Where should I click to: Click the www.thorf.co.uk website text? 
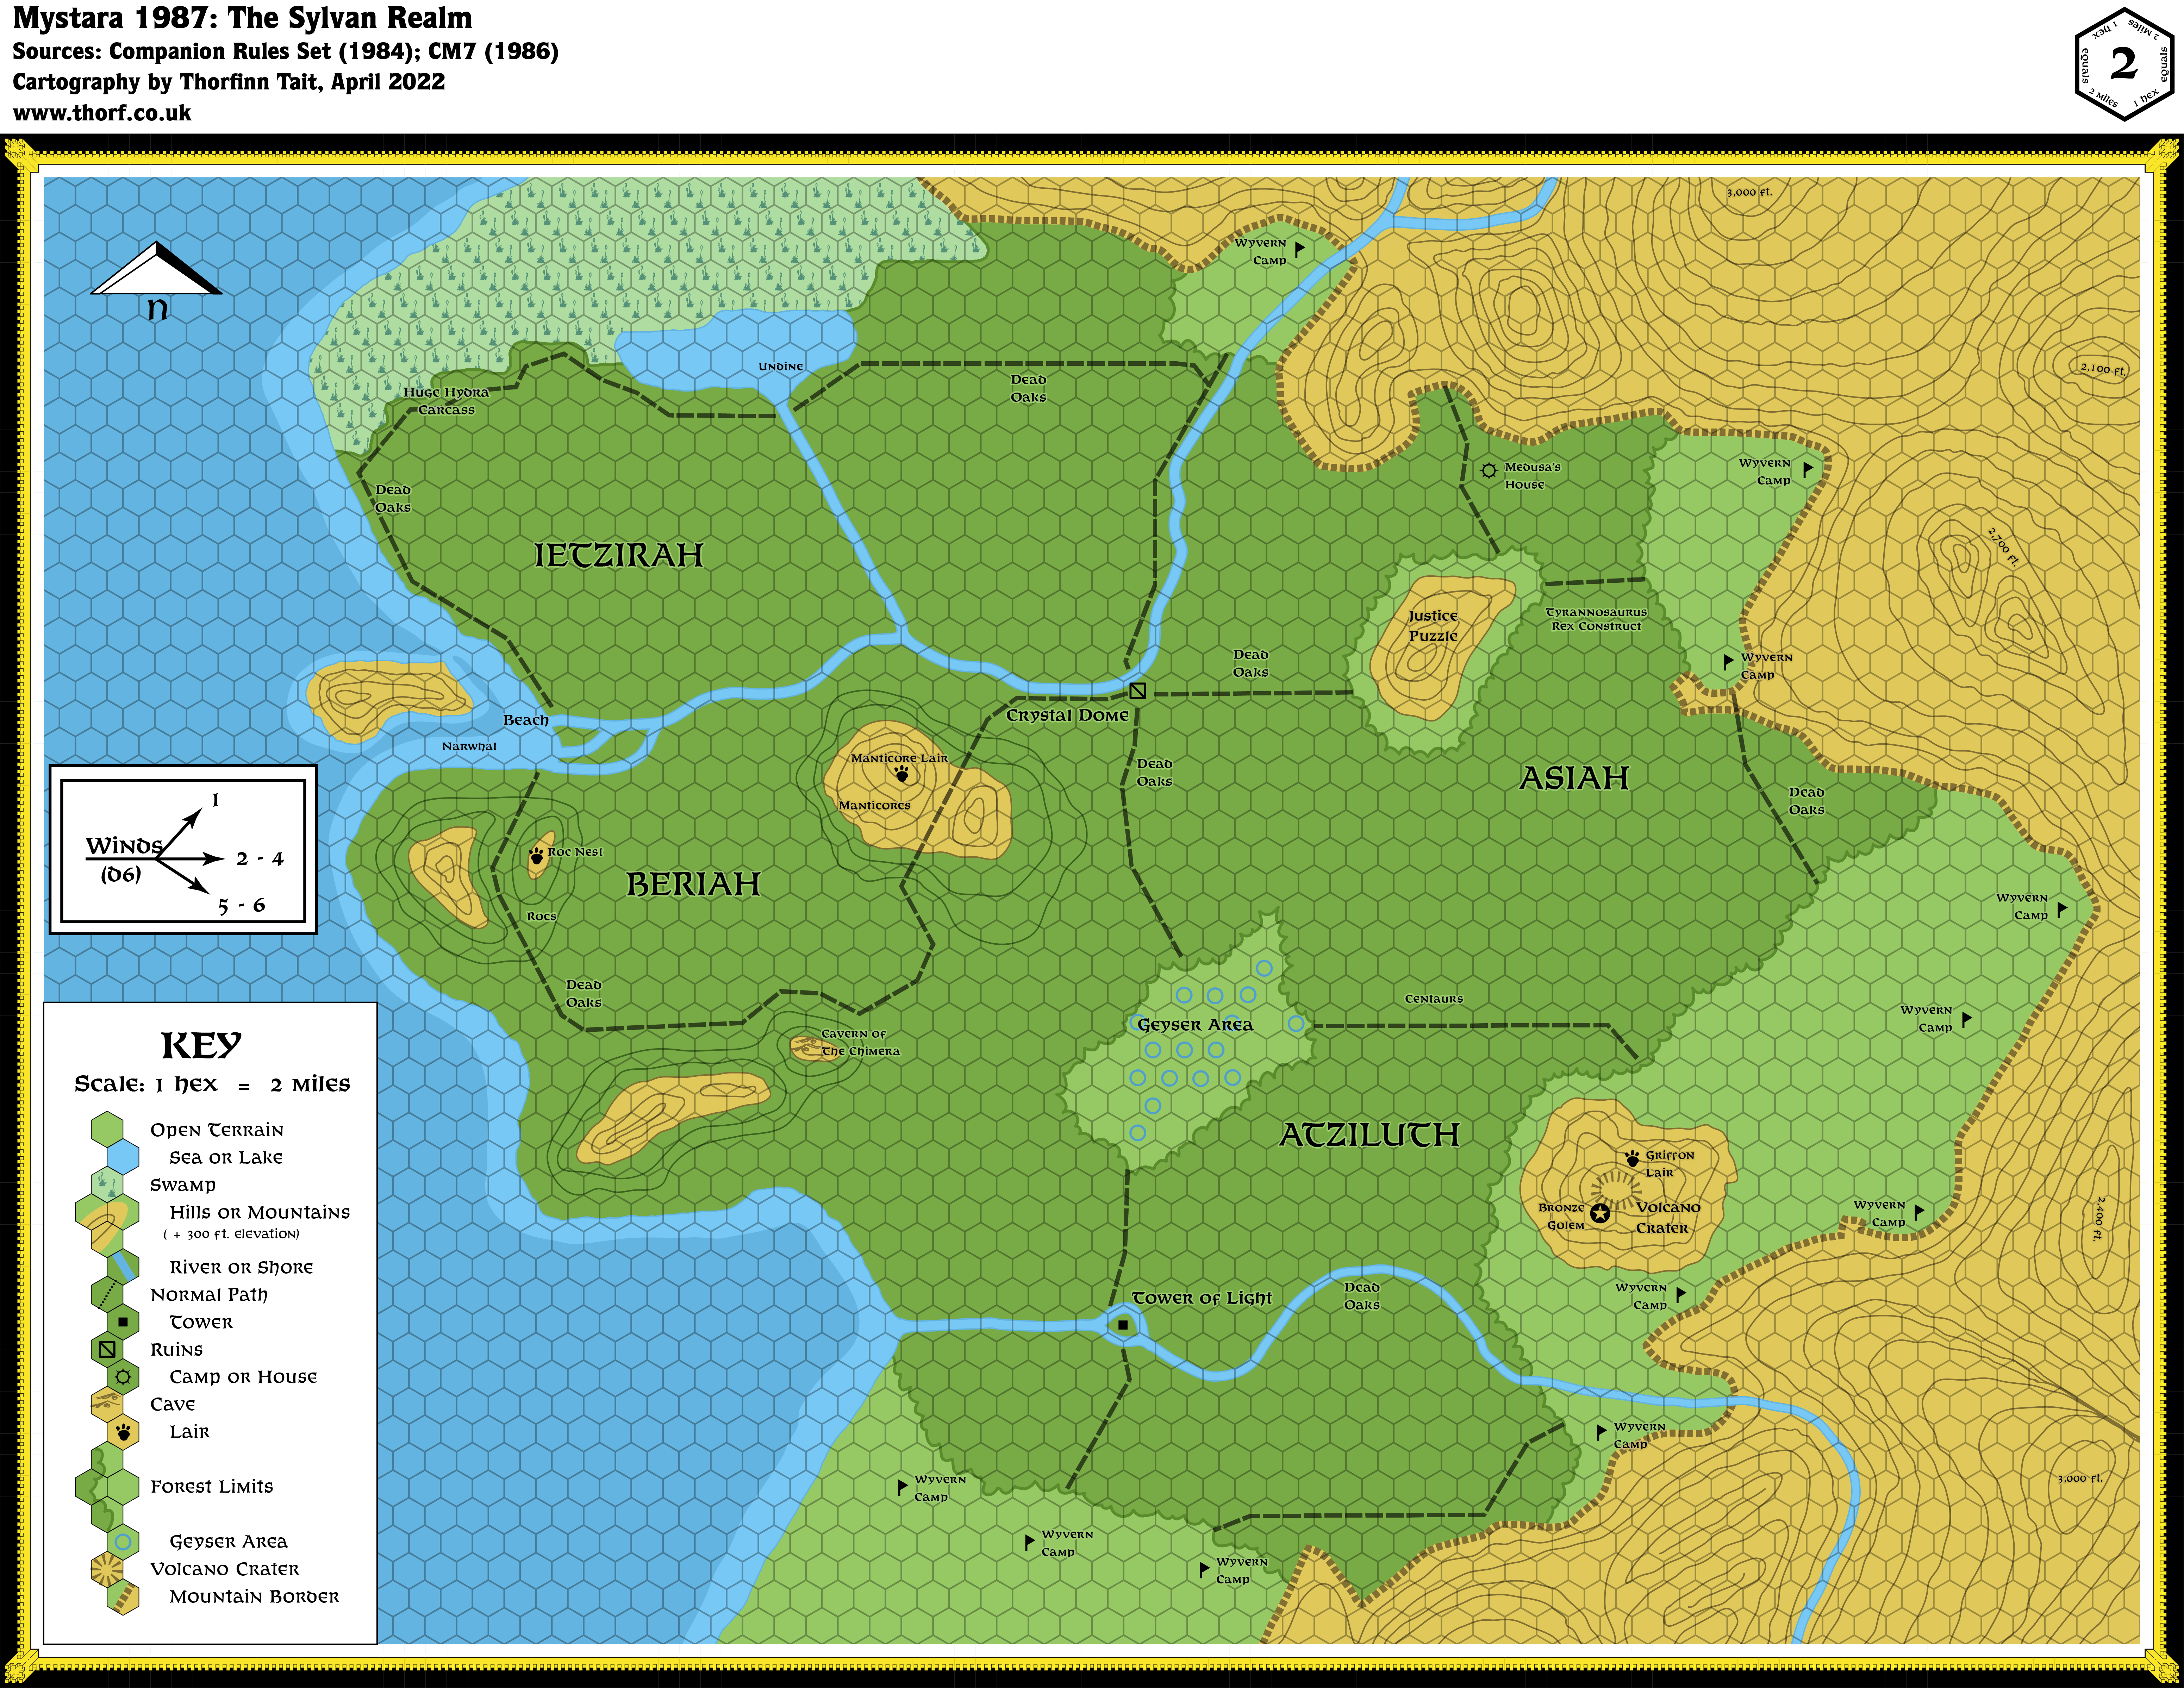tap(102, 113)
